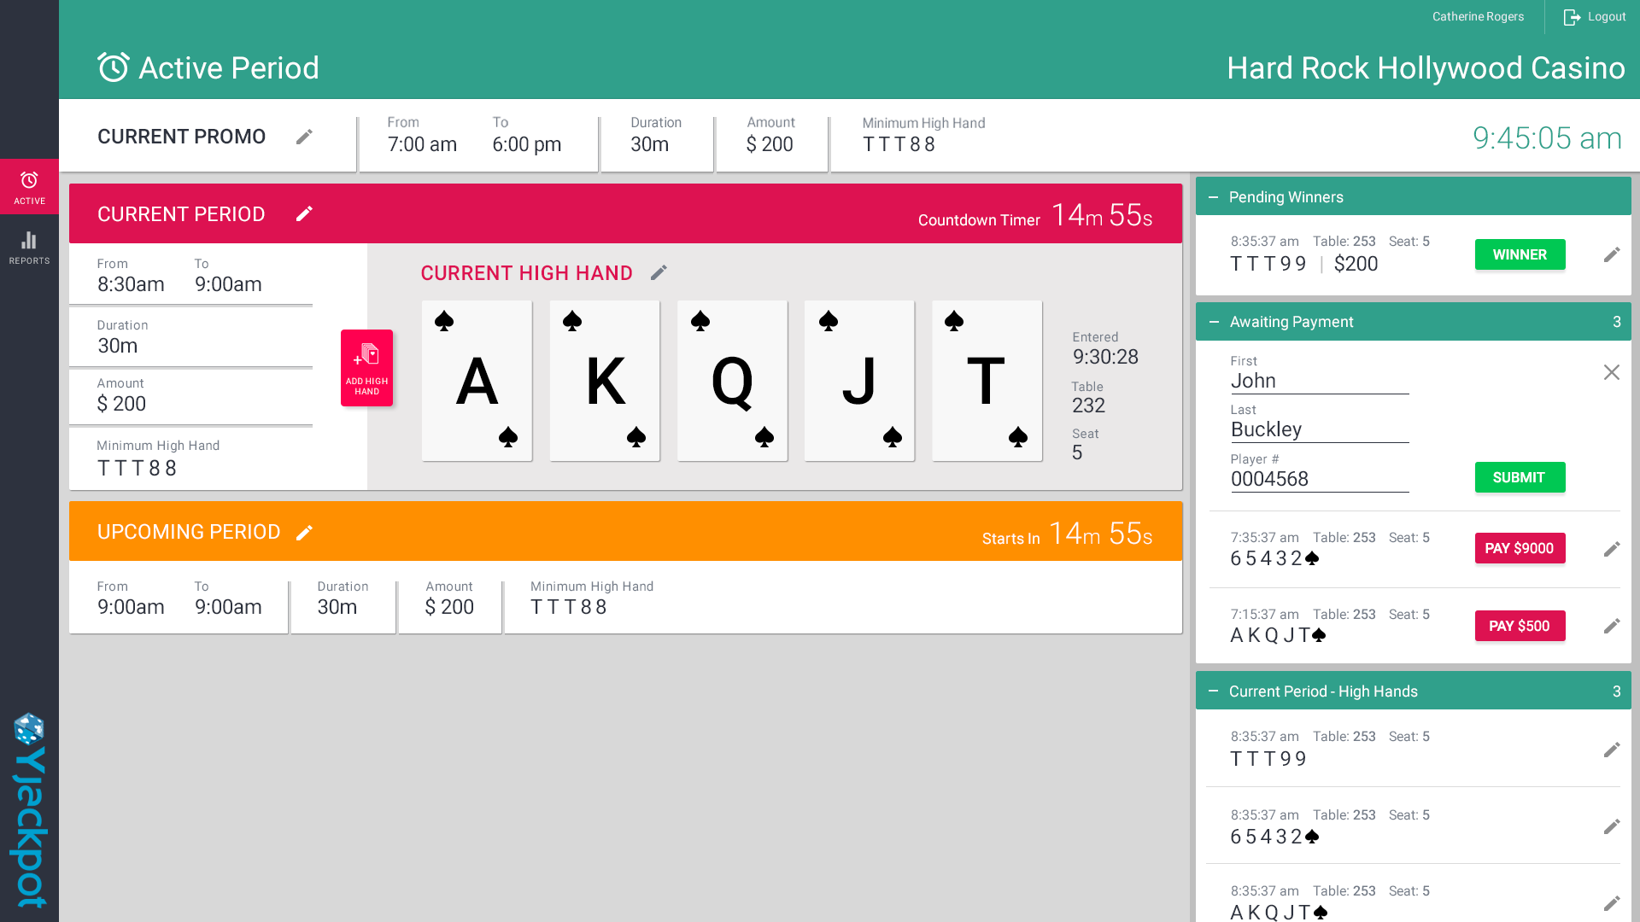Click the Player # input field
The height and width of the screenshot is (922, 1640).
point(1319,479)
